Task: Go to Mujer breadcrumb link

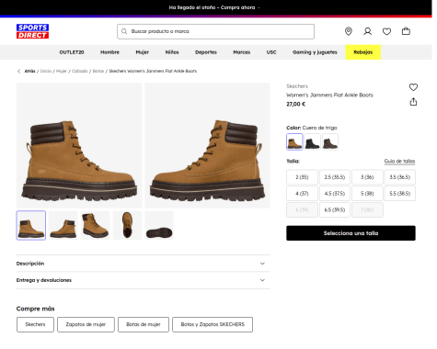Action: [x=62, y=71]
